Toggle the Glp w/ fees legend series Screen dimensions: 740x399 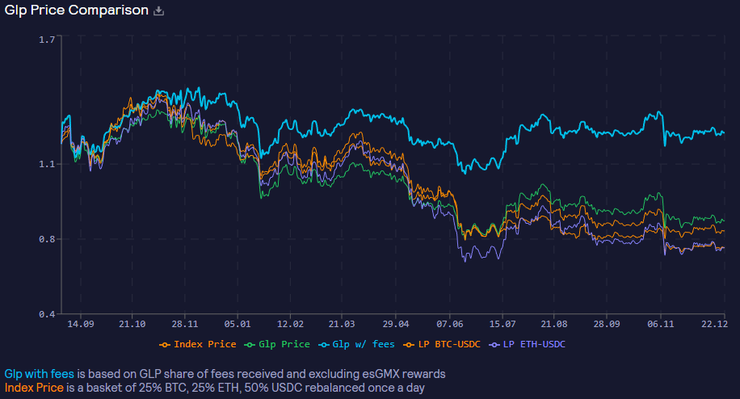356,344
